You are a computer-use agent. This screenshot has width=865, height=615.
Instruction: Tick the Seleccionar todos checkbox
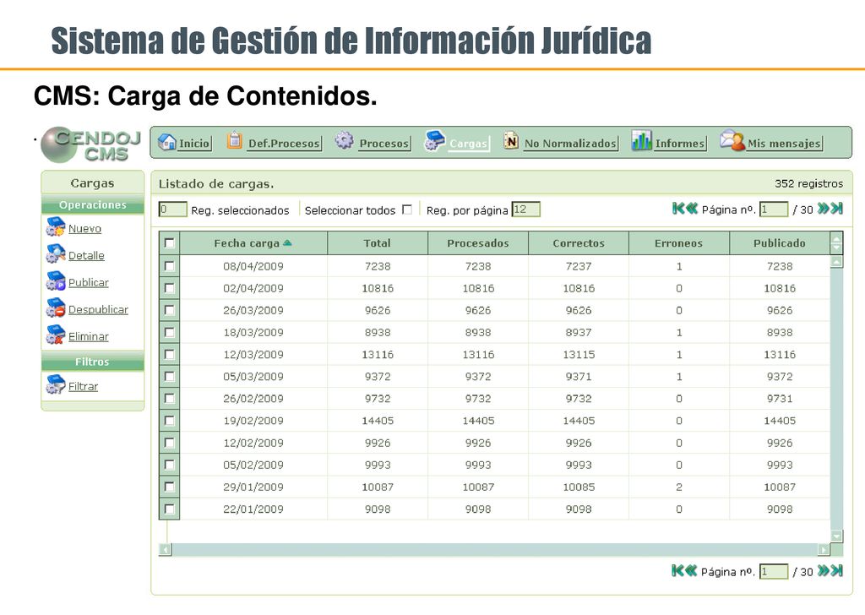pyautogui.click(x=407, y=210)
